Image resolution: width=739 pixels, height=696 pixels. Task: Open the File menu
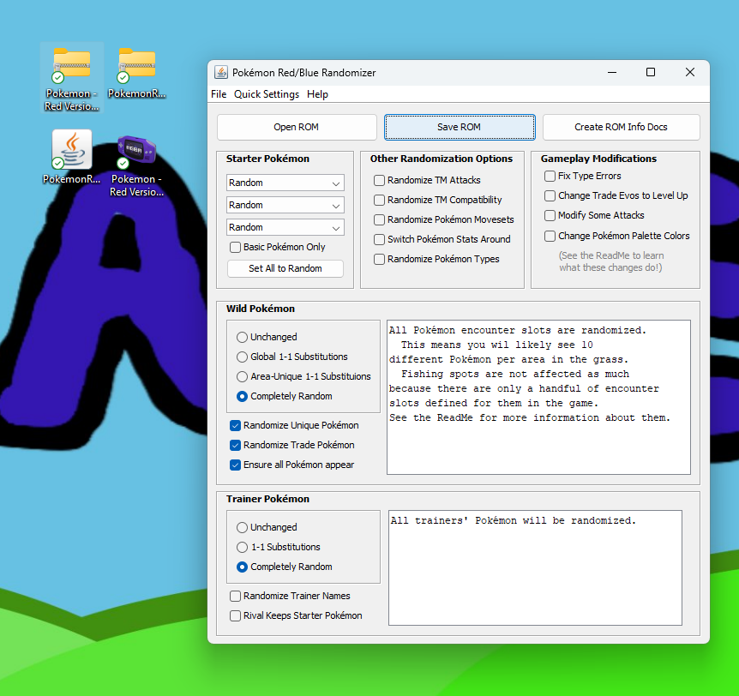coord(219,94)
